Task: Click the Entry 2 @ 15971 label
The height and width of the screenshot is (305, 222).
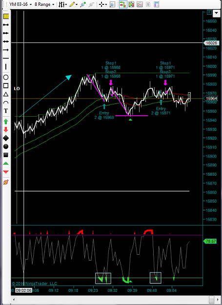Action: 161,111
